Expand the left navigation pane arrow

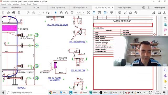click(x=1, y=55)
